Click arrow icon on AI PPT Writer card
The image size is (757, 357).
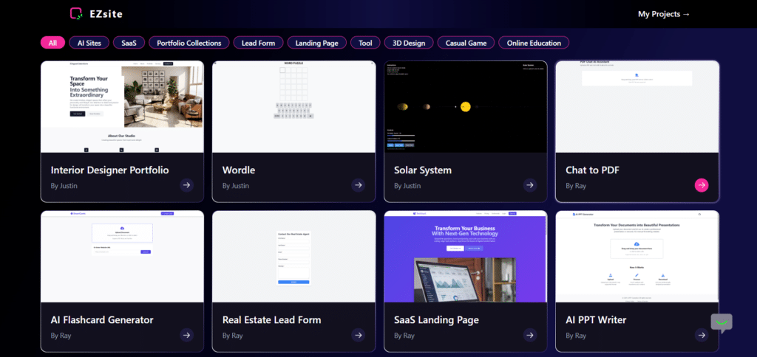click(702, 335)
